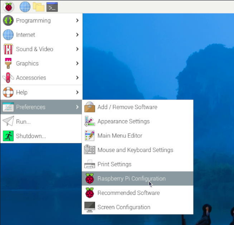Open the Help menu category
Image resolution: width=234 pixels, height=225 pixels.
(x=22, y=92)
